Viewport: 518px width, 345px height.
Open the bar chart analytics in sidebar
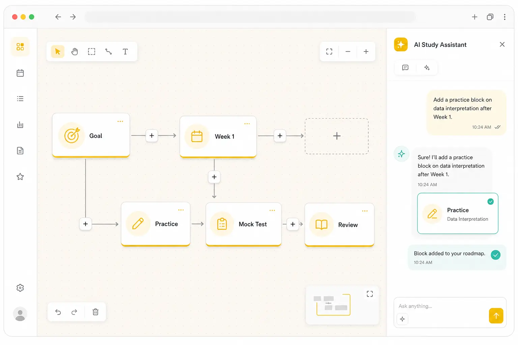click(x=20, y=125)
